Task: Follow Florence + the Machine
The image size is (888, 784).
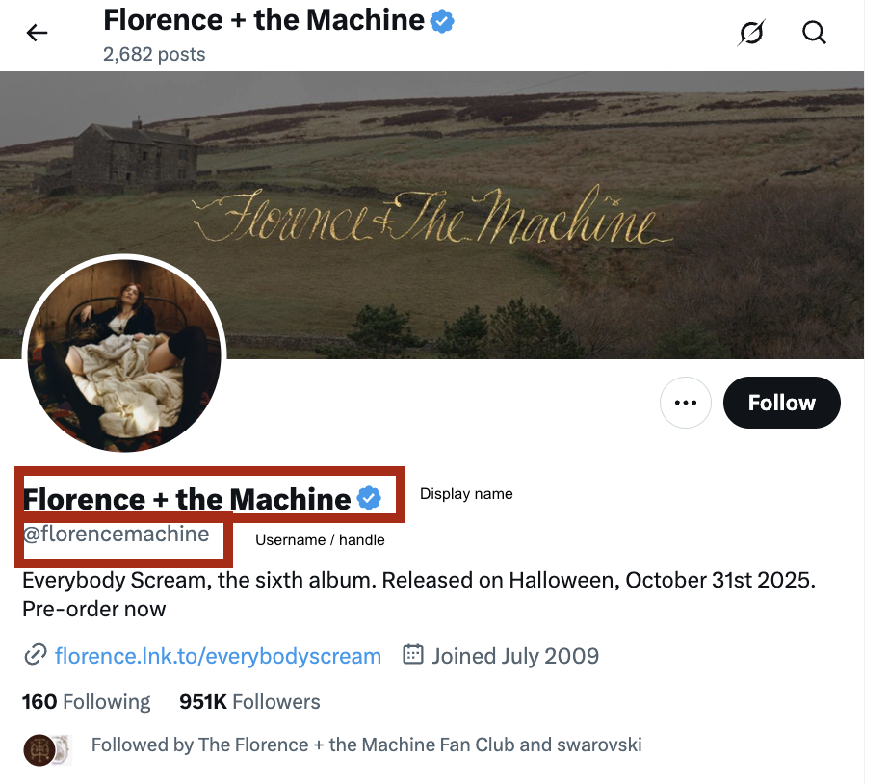Action: tap(781, 403)
